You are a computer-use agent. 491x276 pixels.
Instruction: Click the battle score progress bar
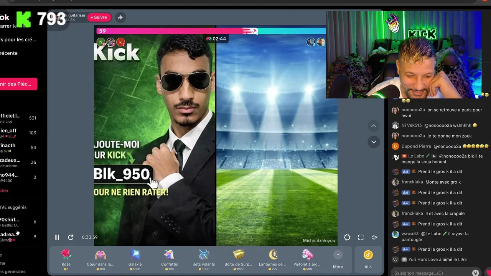[212, 31]
